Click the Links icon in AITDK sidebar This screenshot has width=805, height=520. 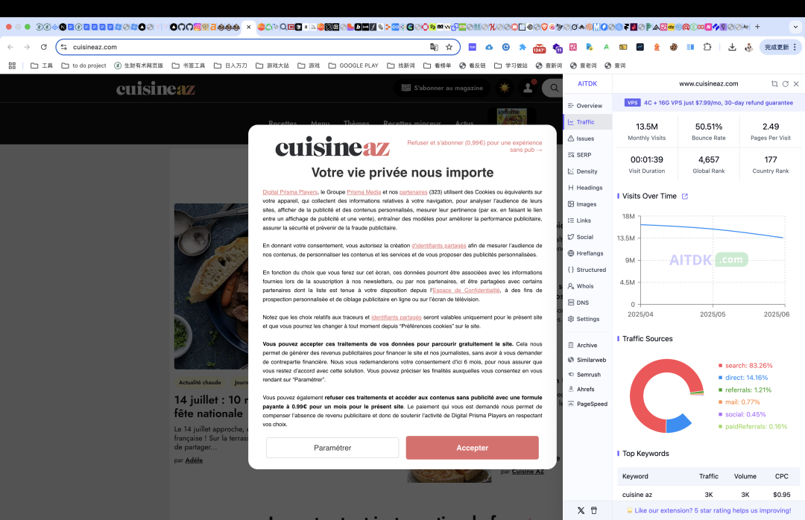click(x=571, y=221)
